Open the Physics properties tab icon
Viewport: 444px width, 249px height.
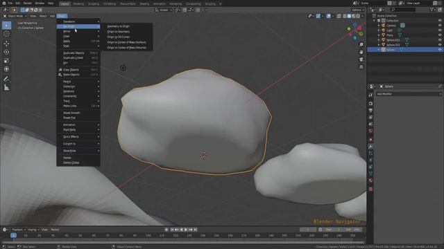click(370, 160)
